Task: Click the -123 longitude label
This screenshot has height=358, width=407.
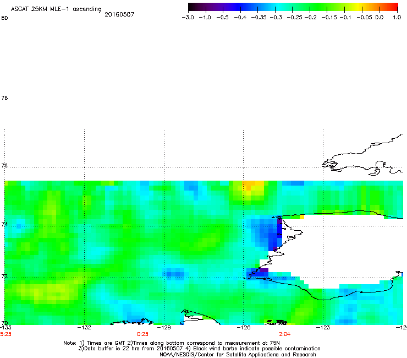Action: pos(323,327)
